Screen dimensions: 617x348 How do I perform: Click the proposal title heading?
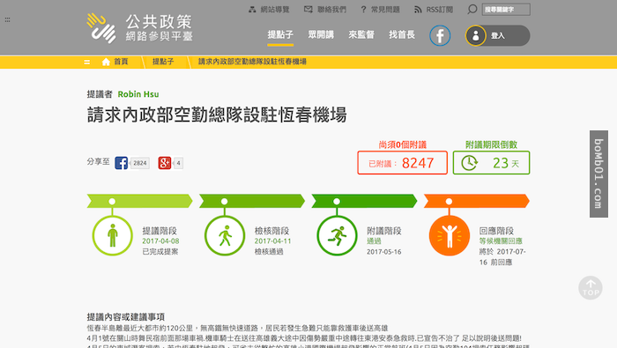click(217, 115)
